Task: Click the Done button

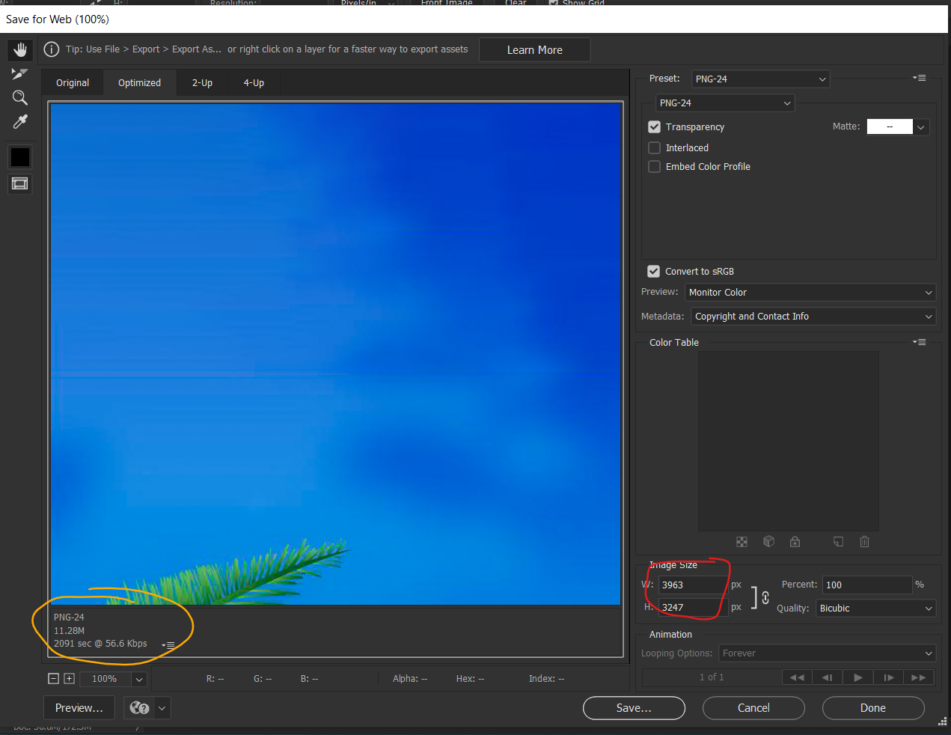Action: pyautogui.click(x=873, y=708)
